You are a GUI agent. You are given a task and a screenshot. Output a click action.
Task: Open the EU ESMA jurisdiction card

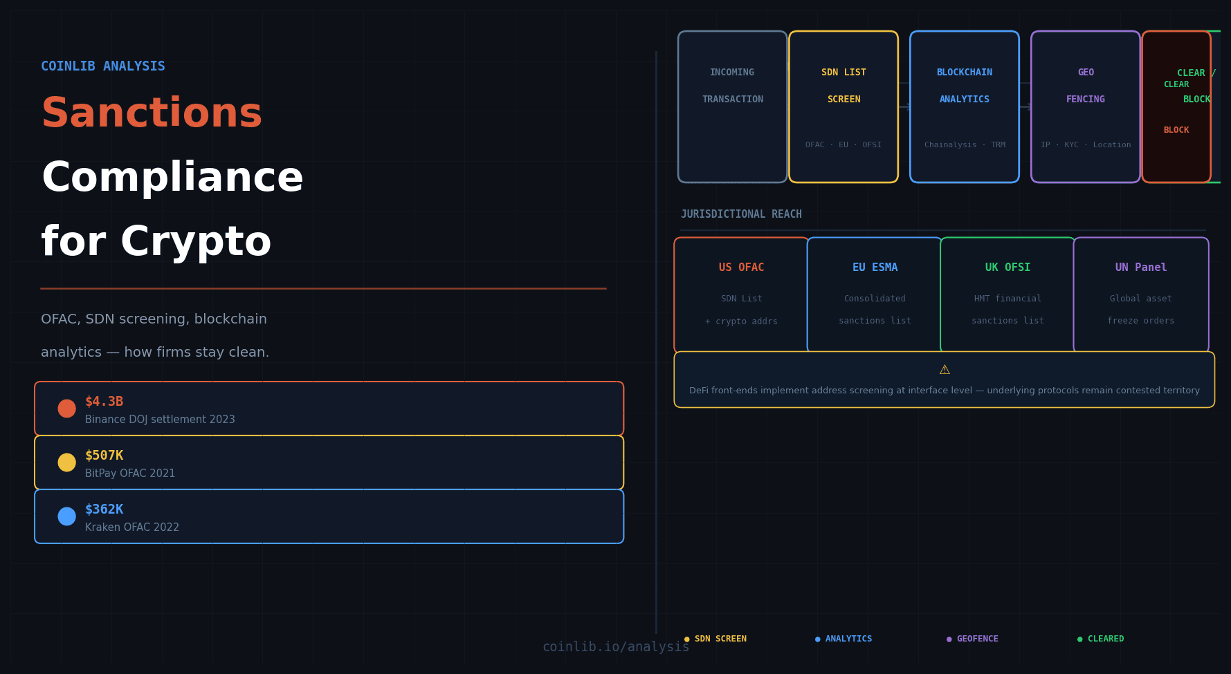875,295
